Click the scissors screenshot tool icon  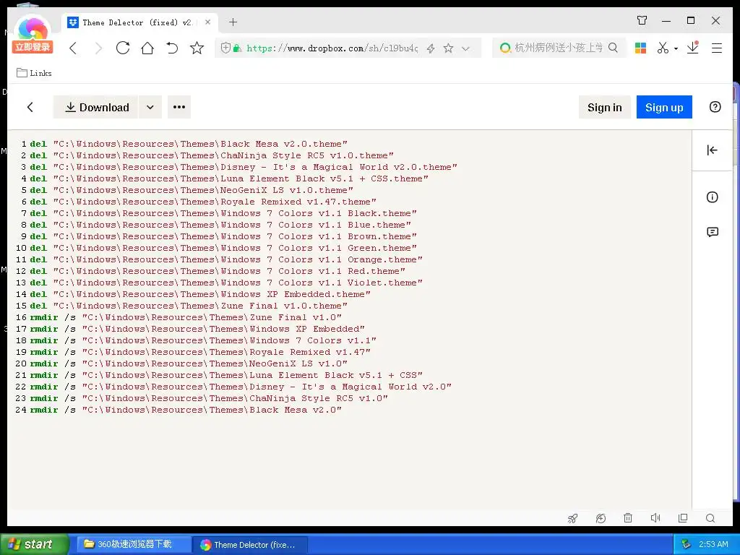663,48
